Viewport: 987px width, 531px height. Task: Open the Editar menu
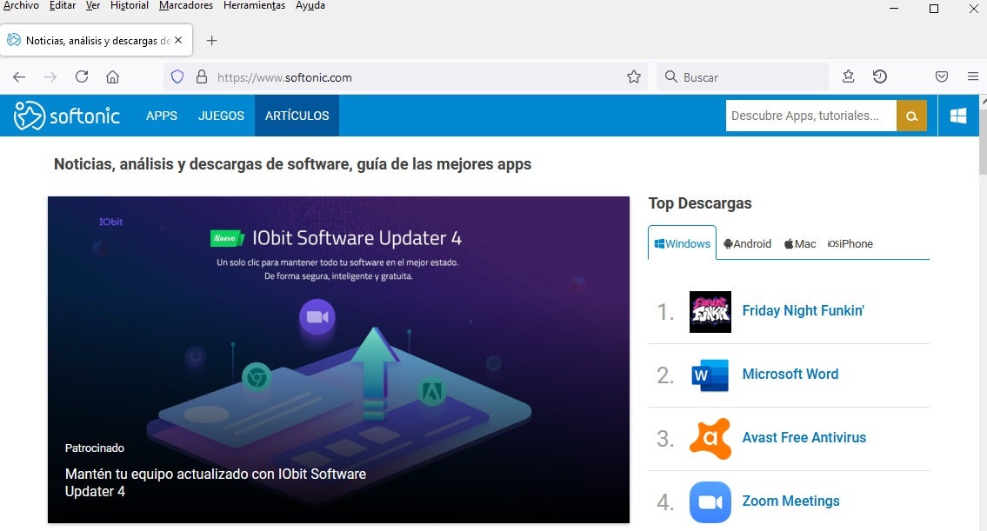(x=63, y=6)
